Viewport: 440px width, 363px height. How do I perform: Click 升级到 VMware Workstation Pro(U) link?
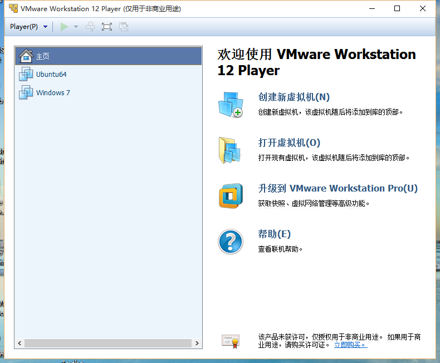pyautogui.click(x=338, y=188)
